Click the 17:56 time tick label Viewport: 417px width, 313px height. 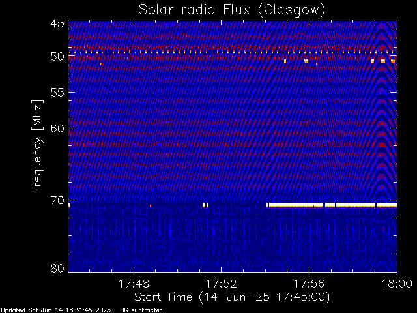click(x=309, y=284)
